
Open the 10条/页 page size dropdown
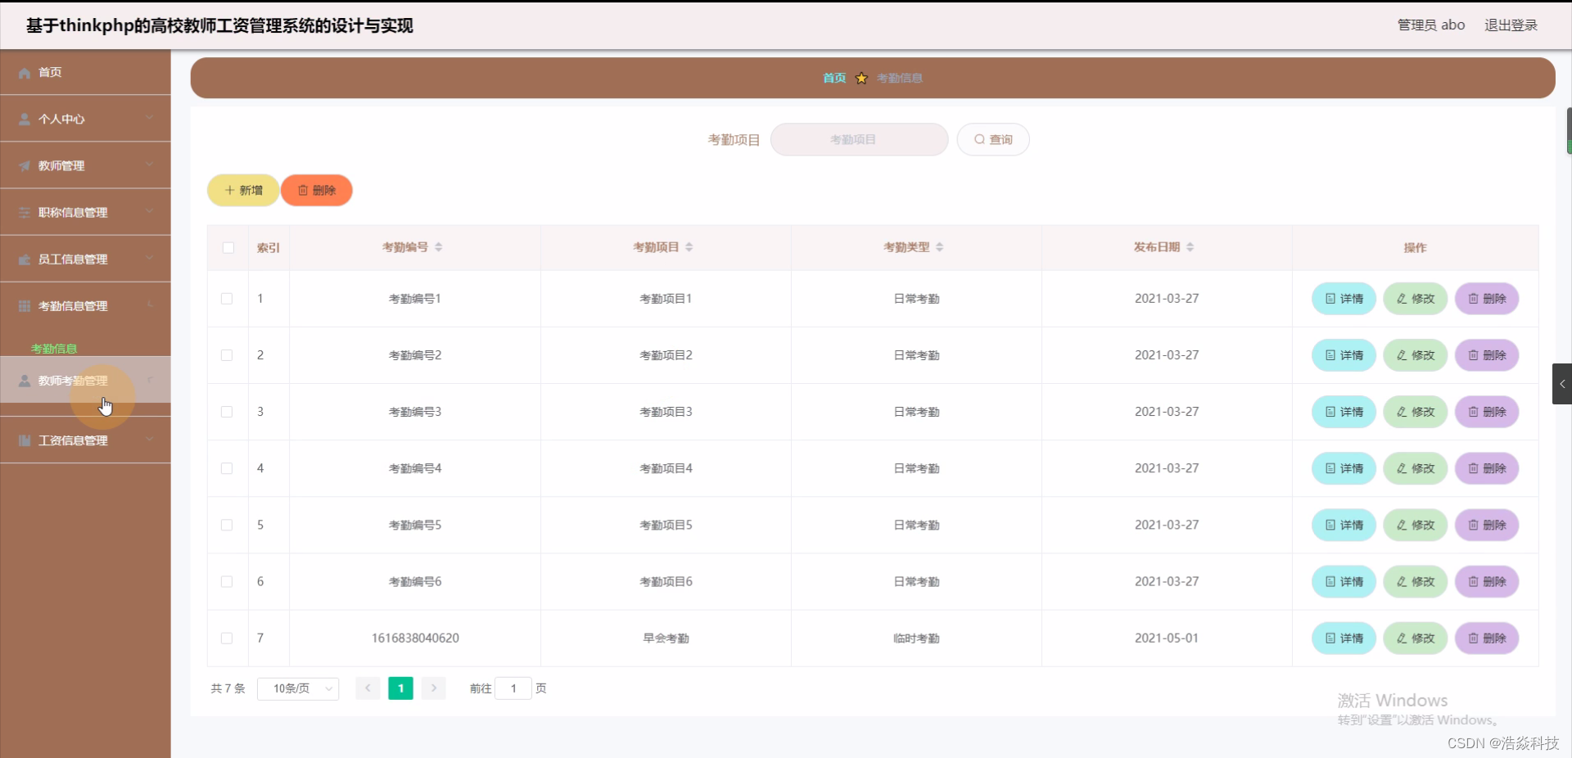pos(297,688)
